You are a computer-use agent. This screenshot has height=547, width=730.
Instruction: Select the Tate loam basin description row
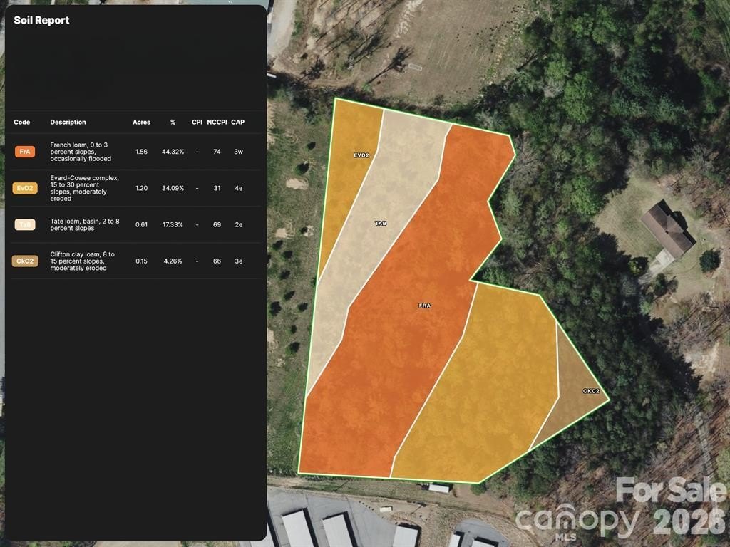(x=135, y=224)
